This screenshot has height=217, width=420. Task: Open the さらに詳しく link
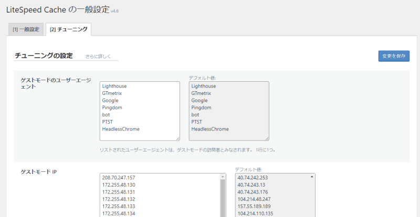point(98,56)
